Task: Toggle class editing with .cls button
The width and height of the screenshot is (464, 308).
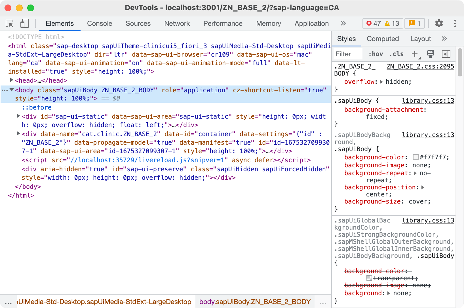Action: pyautogui.click(x=396, y=54)
